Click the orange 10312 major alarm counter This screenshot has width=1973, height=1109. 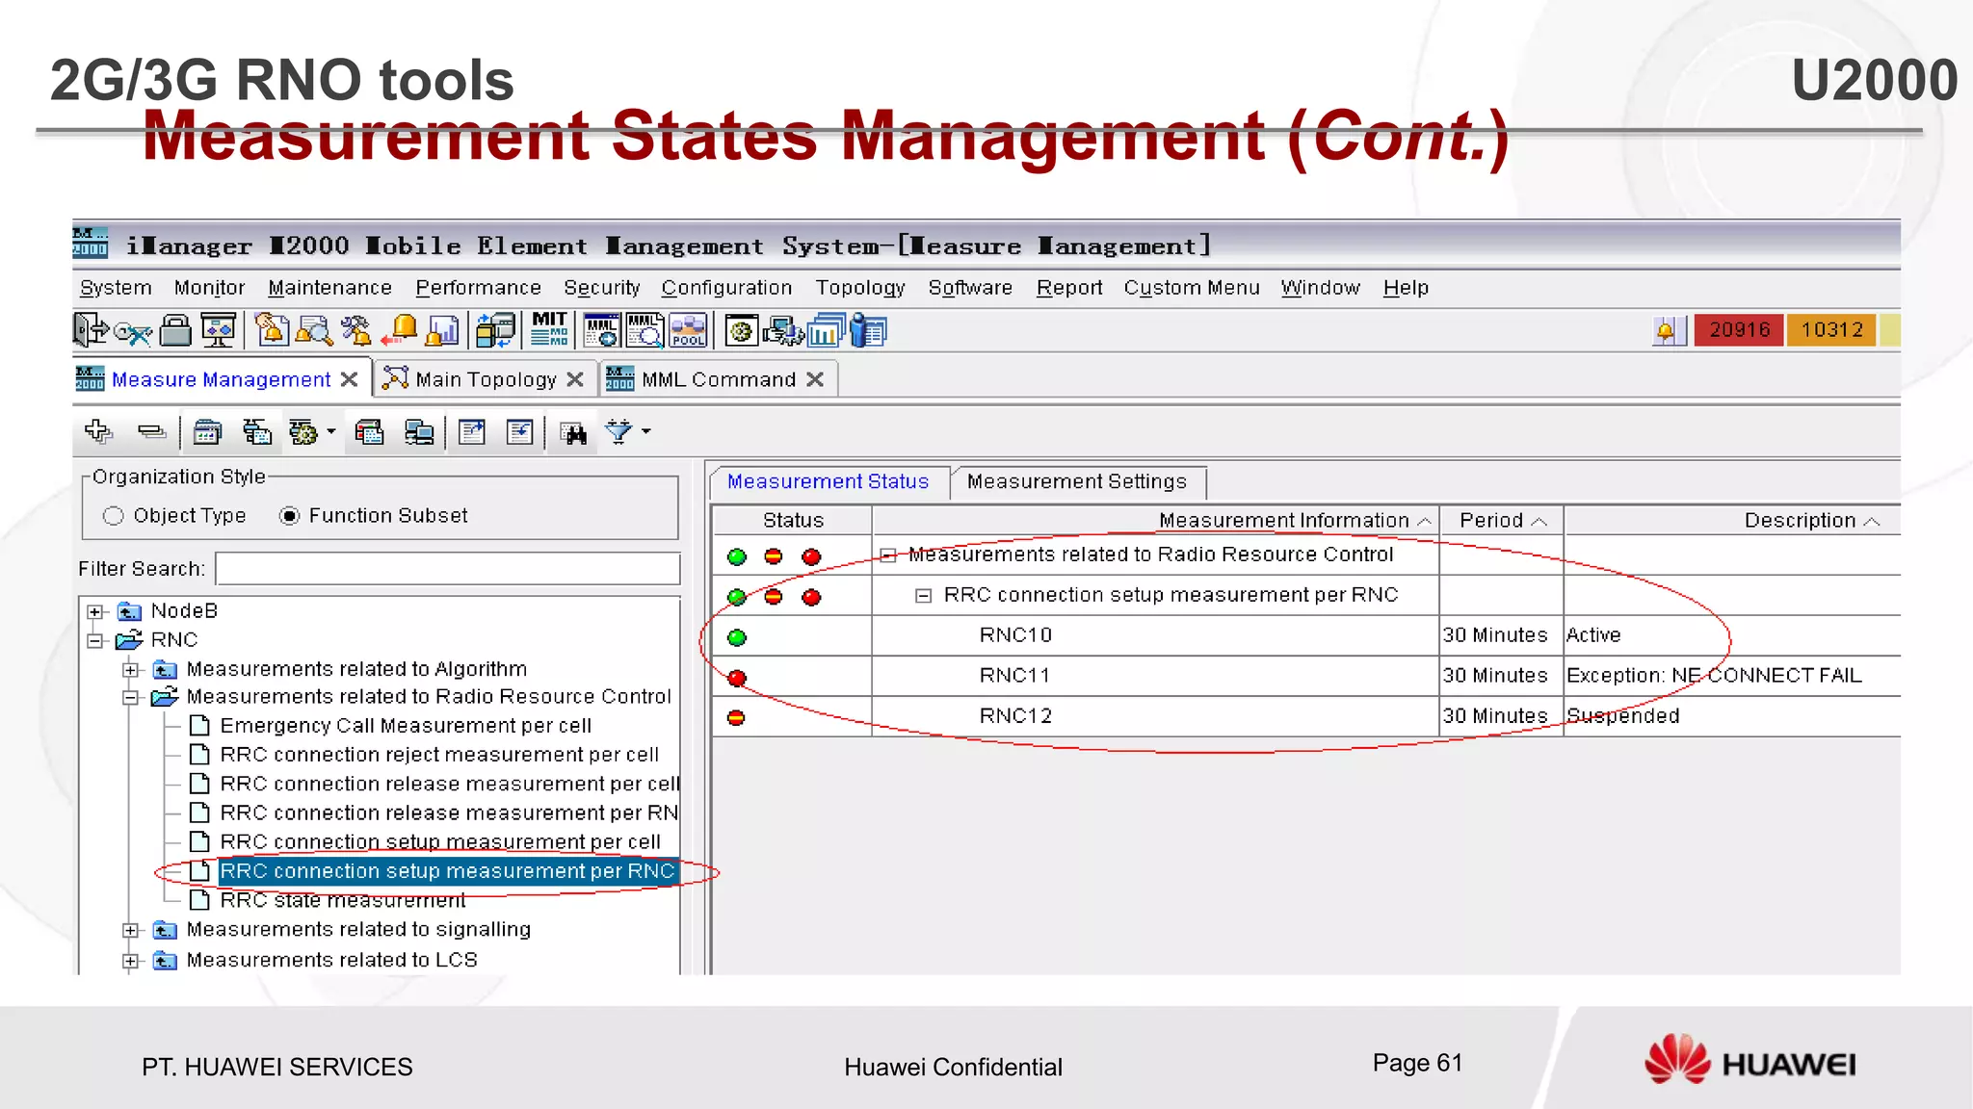[x=1831, y=330]
